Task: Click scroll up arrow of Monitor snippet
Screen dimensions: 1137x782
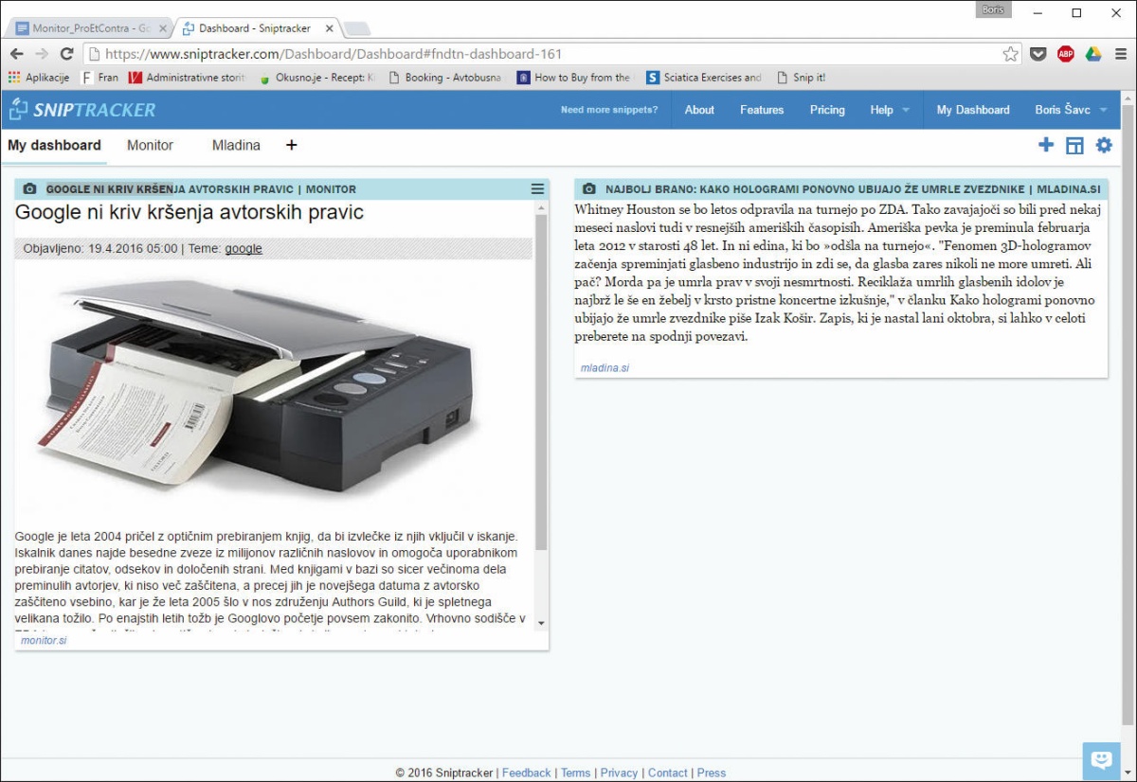Action: pos(541,206)
